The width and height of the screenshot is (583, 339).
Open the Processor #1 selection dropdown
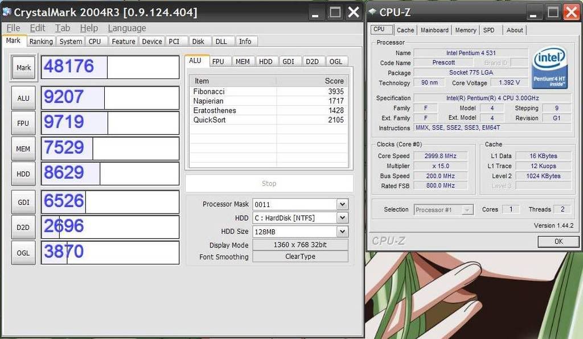(444, 210)
